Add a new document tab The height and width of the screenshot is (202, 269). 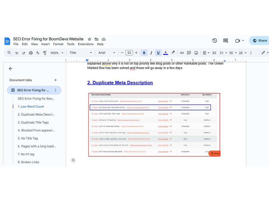[55, 80]
